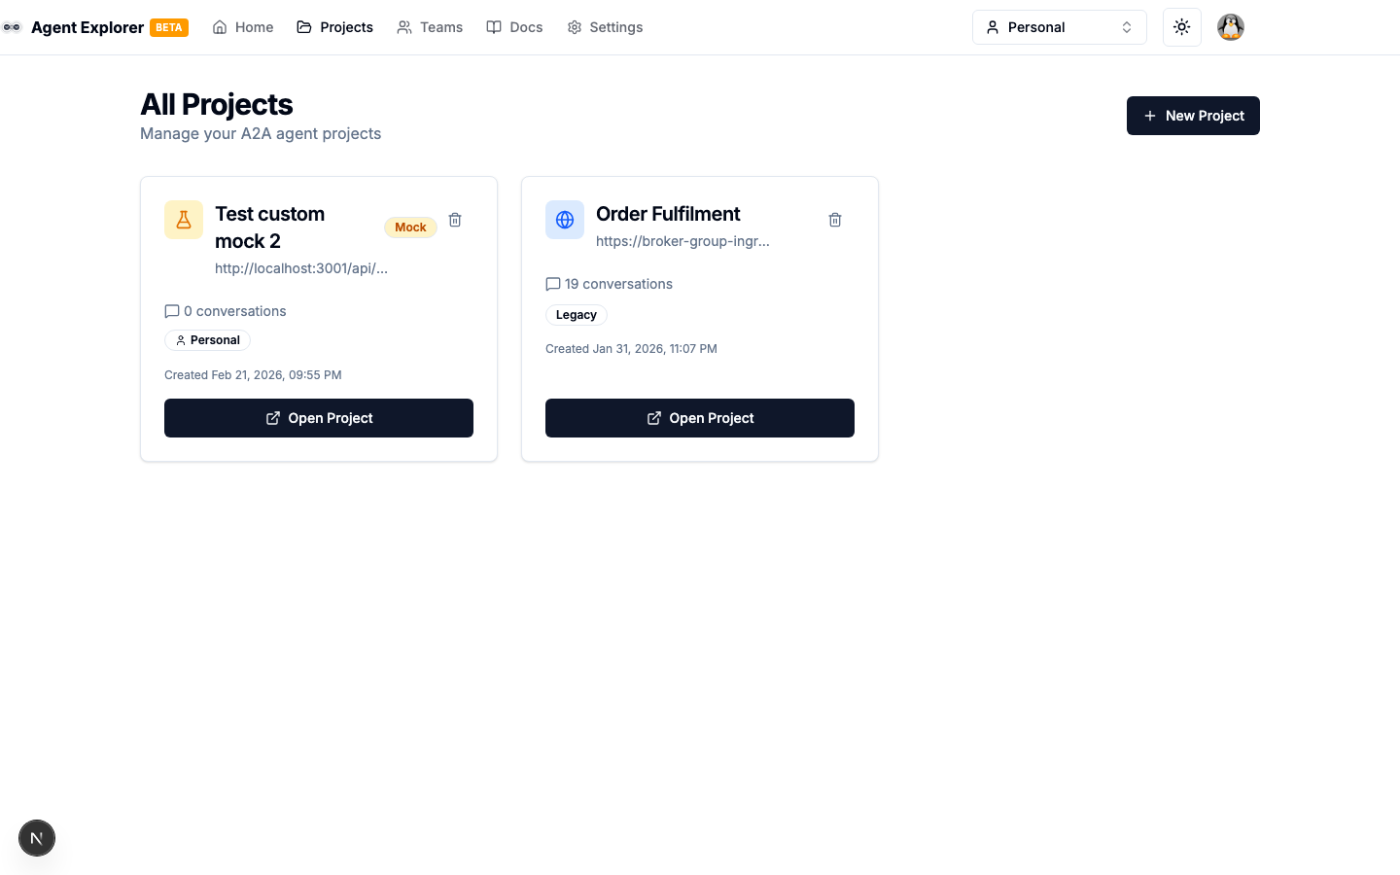The height and width of the screenshot is (875, 1400).
Task: Click the globe icon on Order Fulfilment card
Action: click(x=565, y=220)
